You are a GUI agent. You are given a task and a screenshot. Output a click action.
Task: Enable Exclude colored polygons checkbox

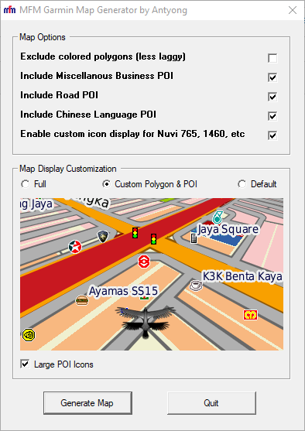272,58
